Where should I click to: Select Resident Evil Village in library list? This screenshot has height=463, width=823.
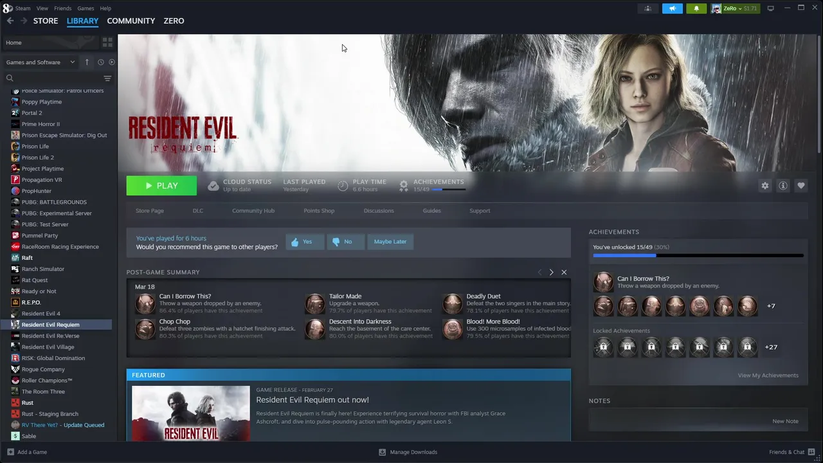[x=48, y=347]
